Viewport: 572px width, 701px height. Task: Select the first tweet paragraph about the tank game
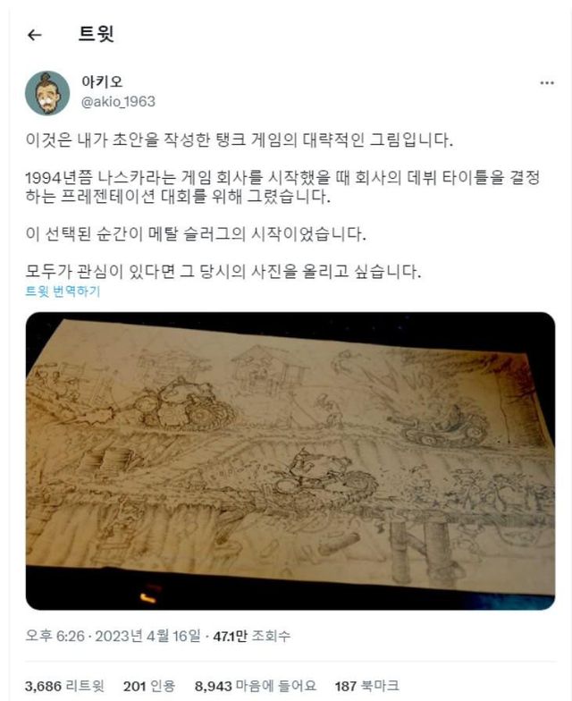point(240,139)
